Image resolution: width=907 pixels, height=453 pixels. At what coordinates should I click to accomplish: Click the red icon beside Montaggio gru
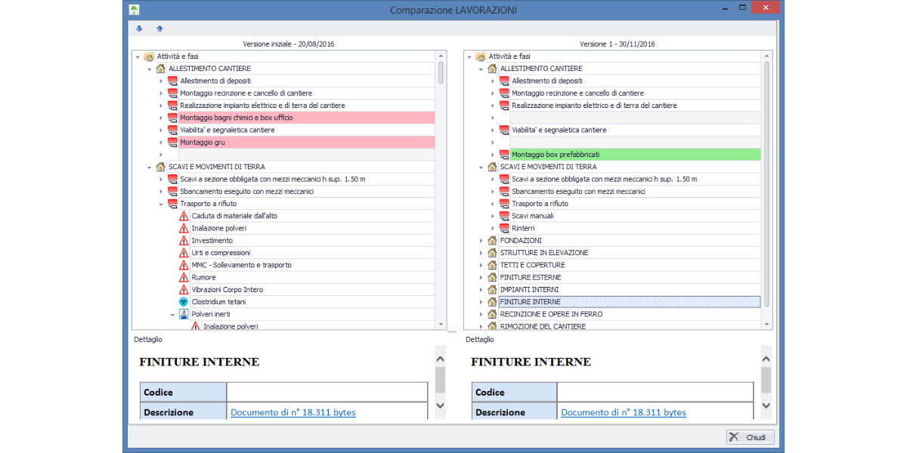[x=172, y=142]
